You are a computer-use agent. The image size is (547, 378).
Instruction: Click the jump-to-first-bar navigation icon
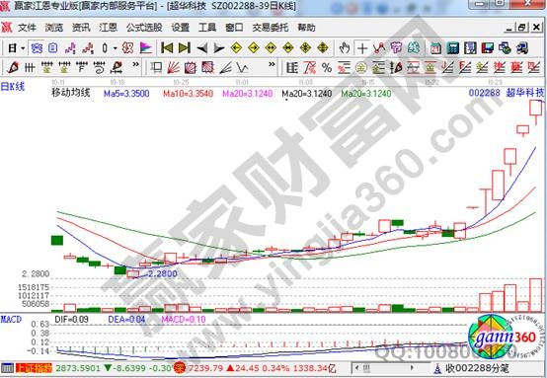pos(167,47)
